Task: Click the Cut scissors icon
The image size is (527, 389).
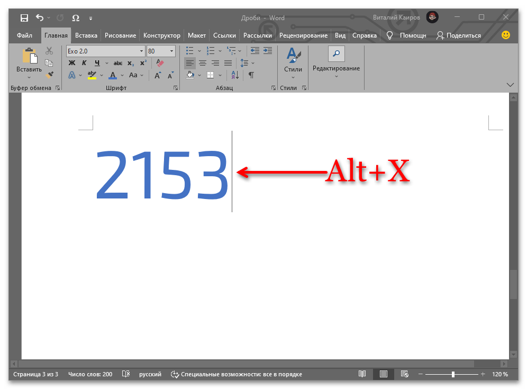Action: pos(49,51)
